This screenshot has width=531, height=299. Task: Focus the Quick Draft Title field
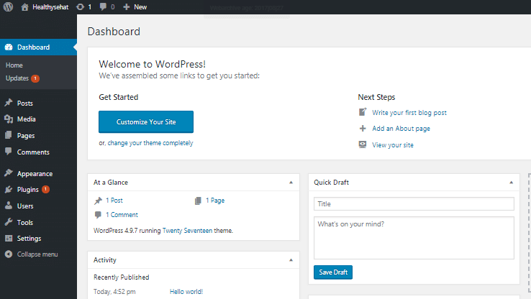[414, 204]
